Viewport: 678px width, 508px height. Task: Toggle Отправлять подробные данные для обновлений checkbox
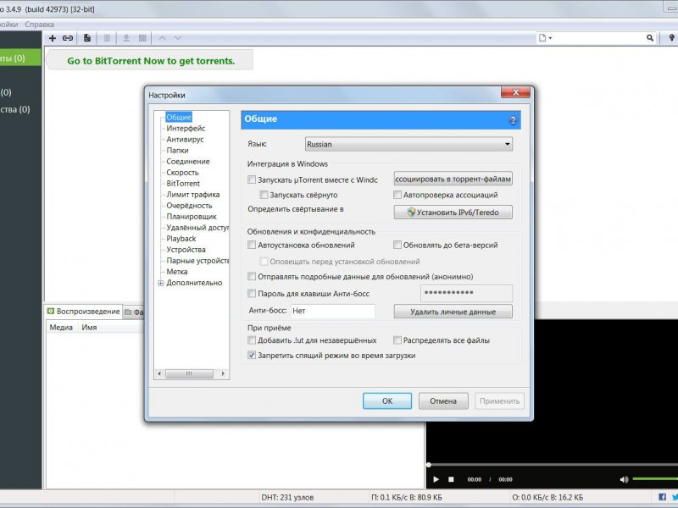click(252, 276)
